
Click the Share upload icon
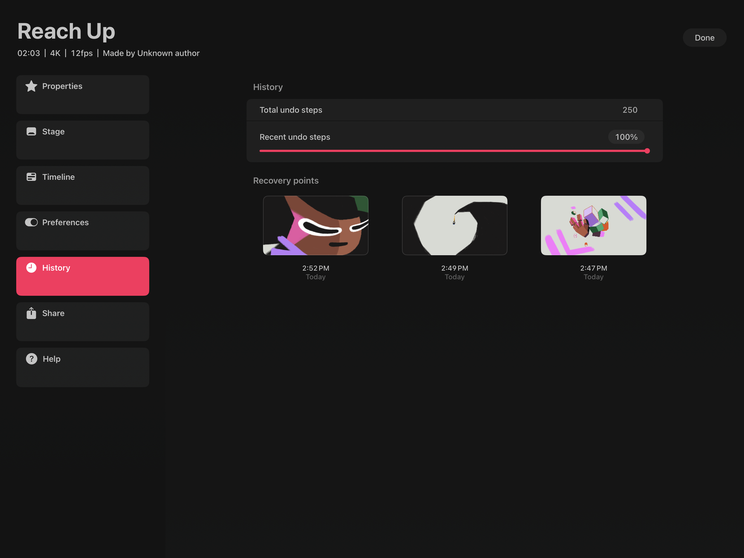pos(31,313)
